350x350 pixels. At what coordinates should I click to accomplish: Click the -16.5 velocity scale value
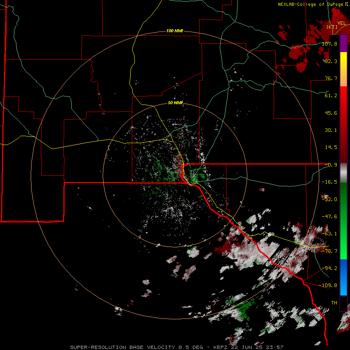coord(330,182)
